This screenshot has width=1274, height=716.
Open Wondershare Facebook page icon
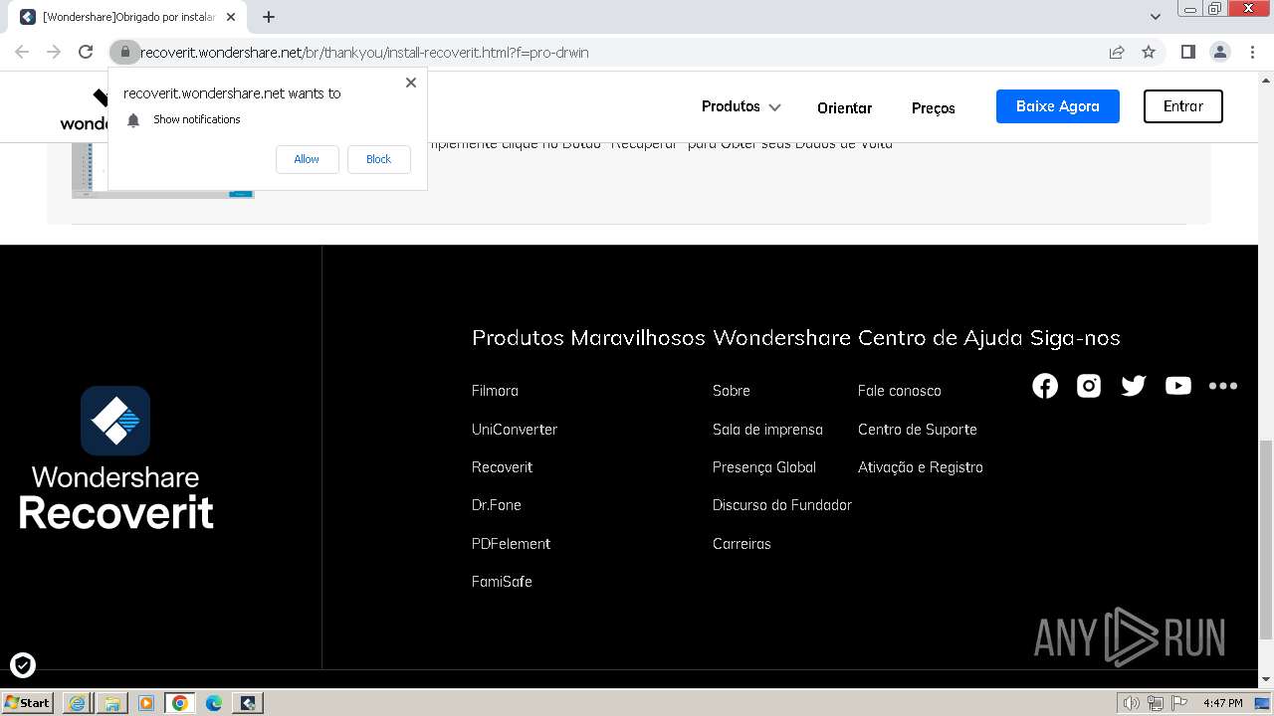[1045, 386]
